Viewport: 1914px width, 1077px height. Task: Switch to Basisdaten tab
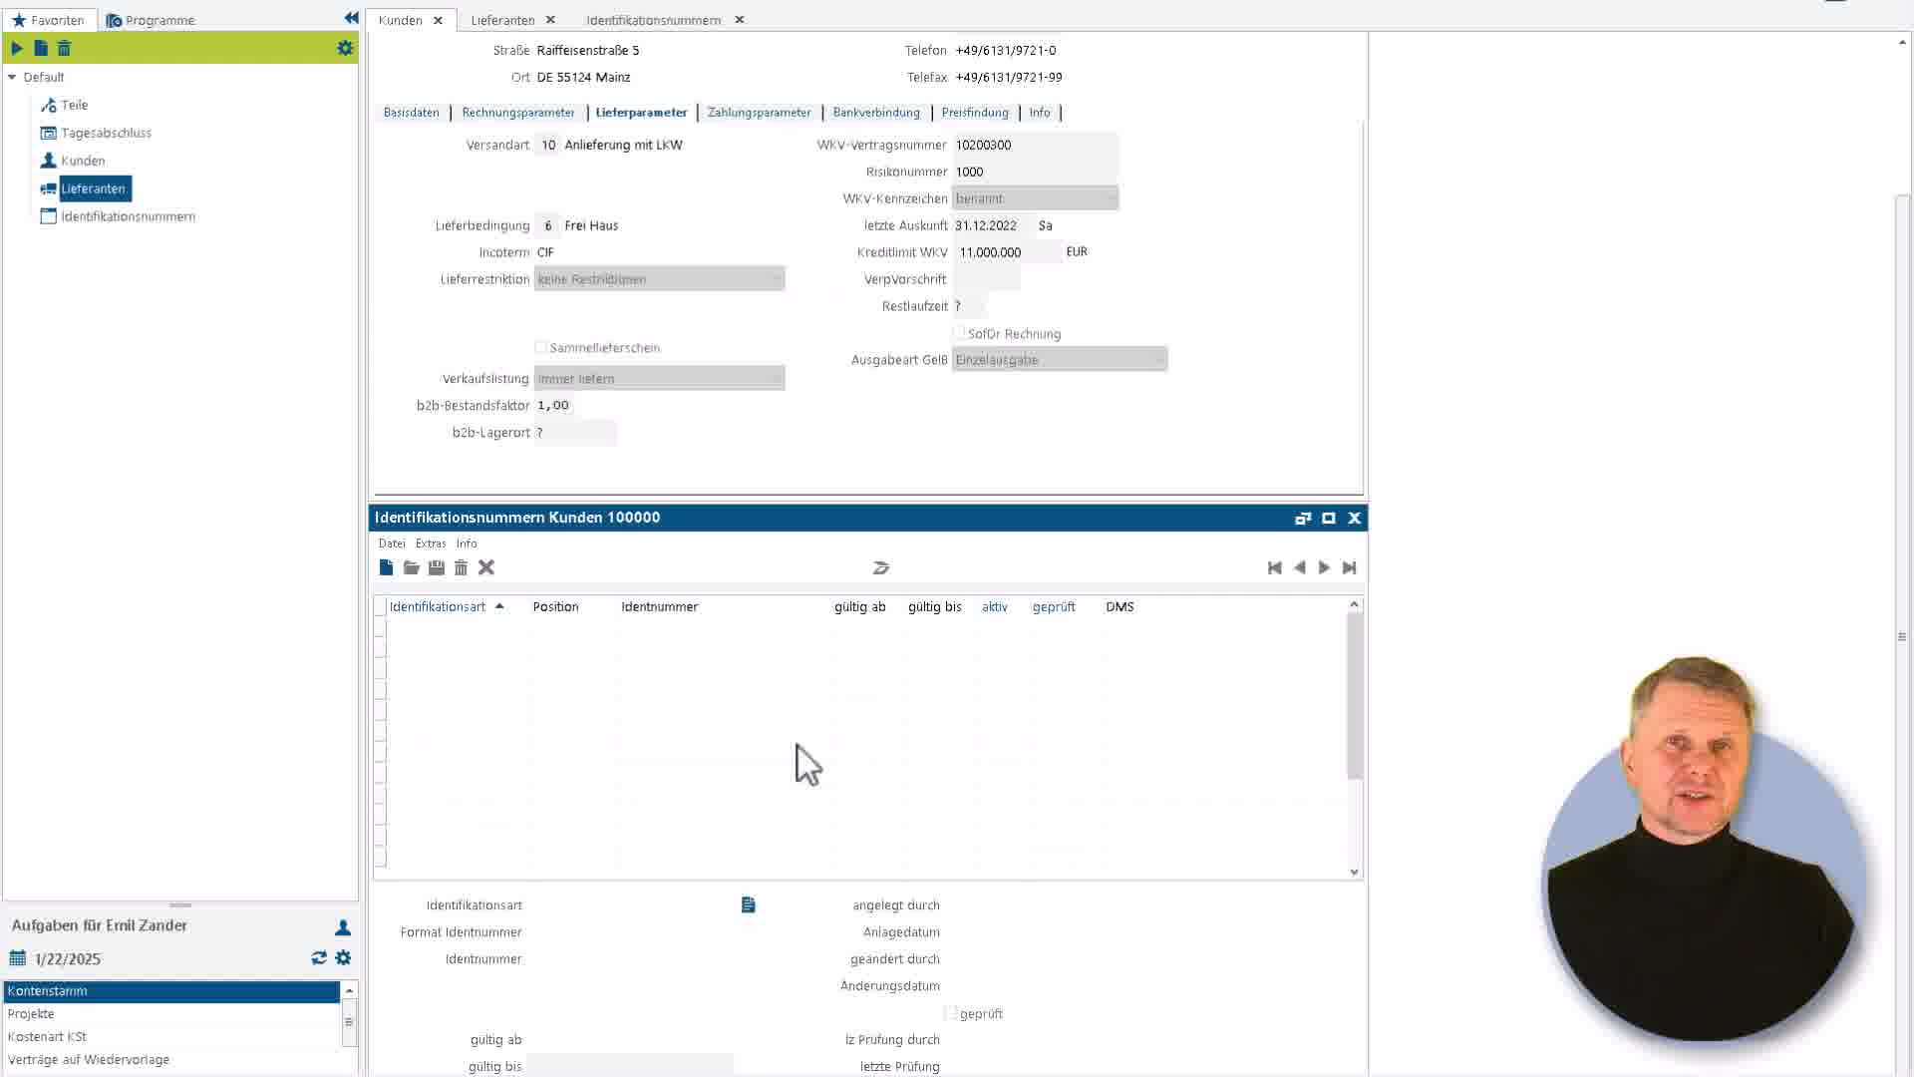(x=411, y=113)
